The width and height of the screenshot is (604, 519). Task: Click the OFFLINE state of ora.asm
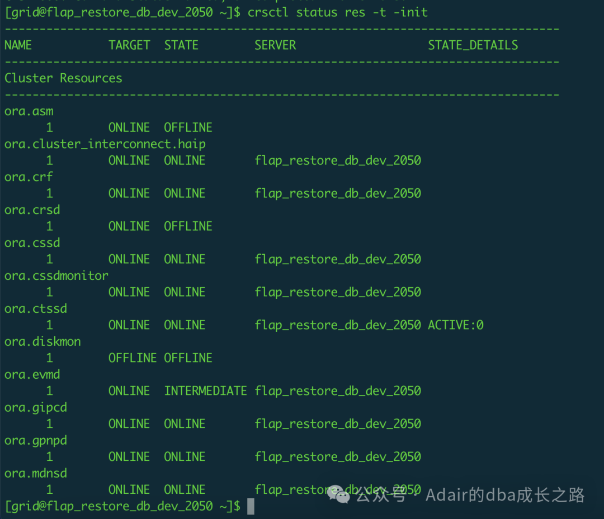188,127
